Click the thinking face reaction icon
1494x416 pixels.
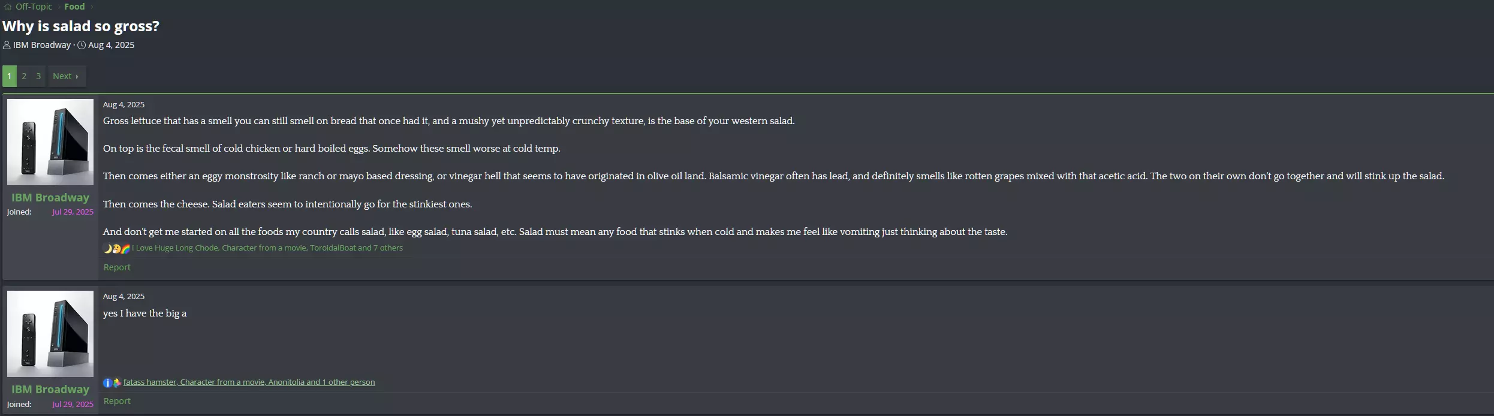116,249
